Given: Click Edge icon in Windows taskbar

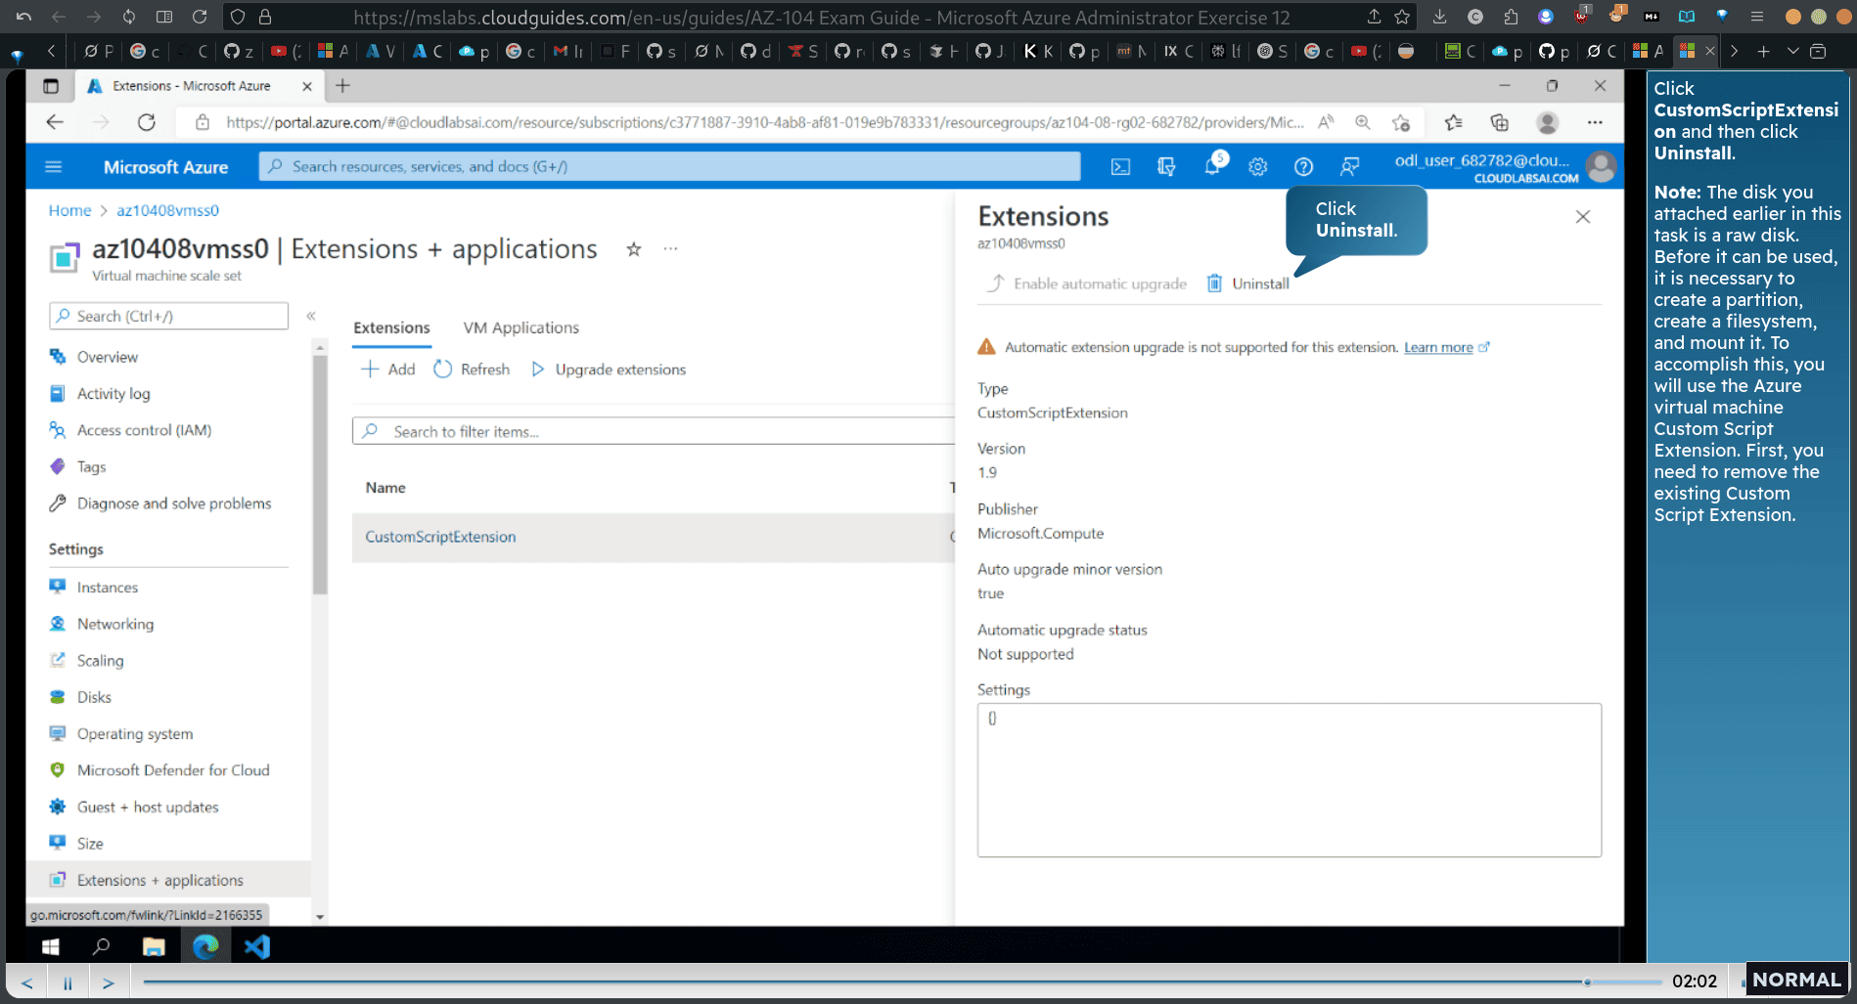Looking at the screenshot, I should [x=205, y=946].
